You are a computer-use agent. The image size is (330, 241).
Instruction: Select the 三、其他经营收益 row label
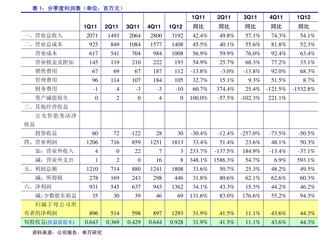[x=46, y=107]
